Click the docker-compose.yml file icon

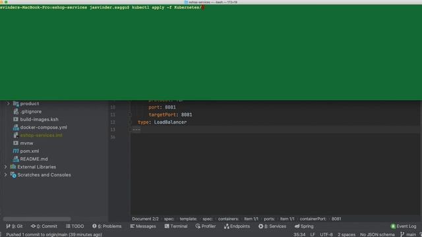[x=16, y=127]
